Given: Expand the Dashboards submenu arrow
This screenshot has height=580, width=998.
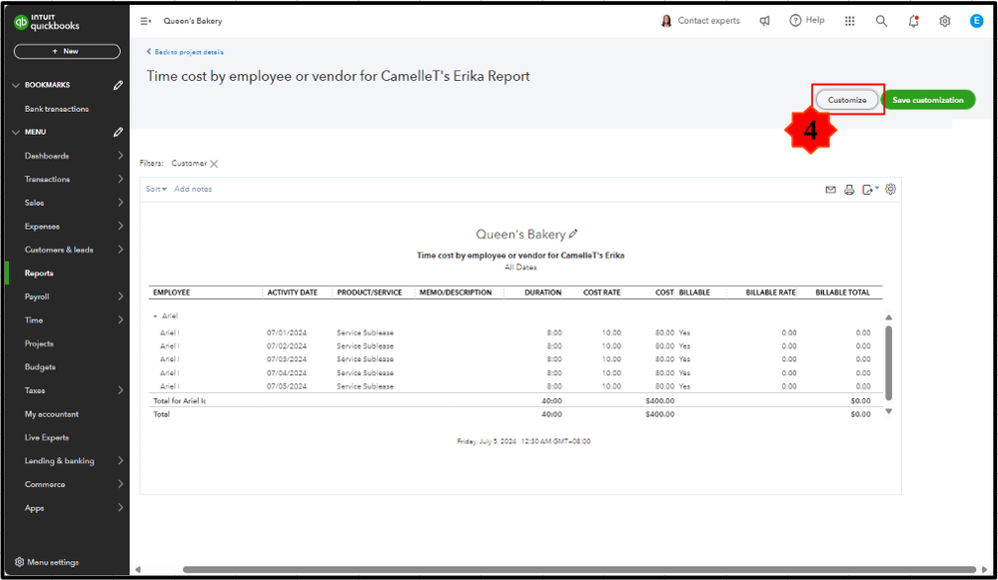Looking at the screenshot, I should pyautogui.click(x=120, y=155).
